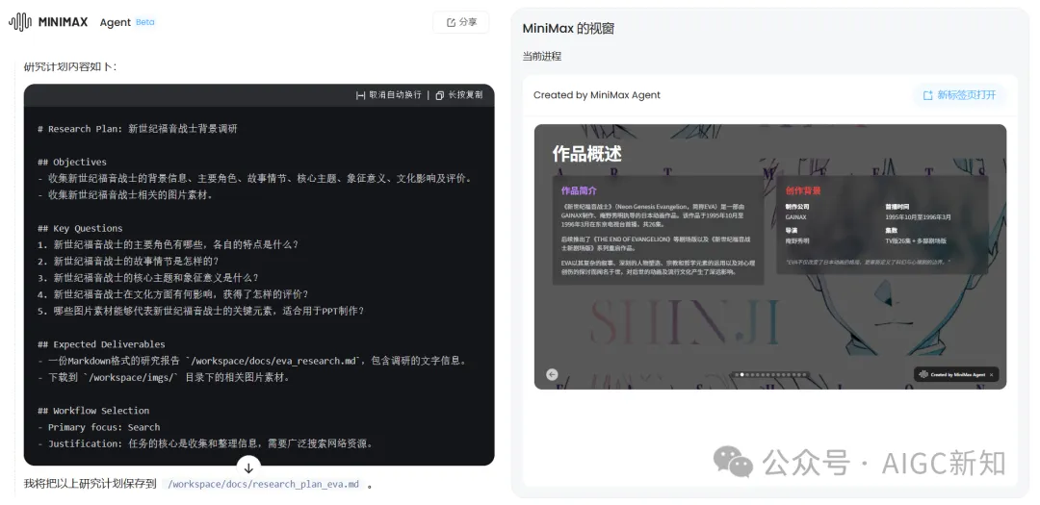Click the GAINAX value in slide

(x=796, y=216)
